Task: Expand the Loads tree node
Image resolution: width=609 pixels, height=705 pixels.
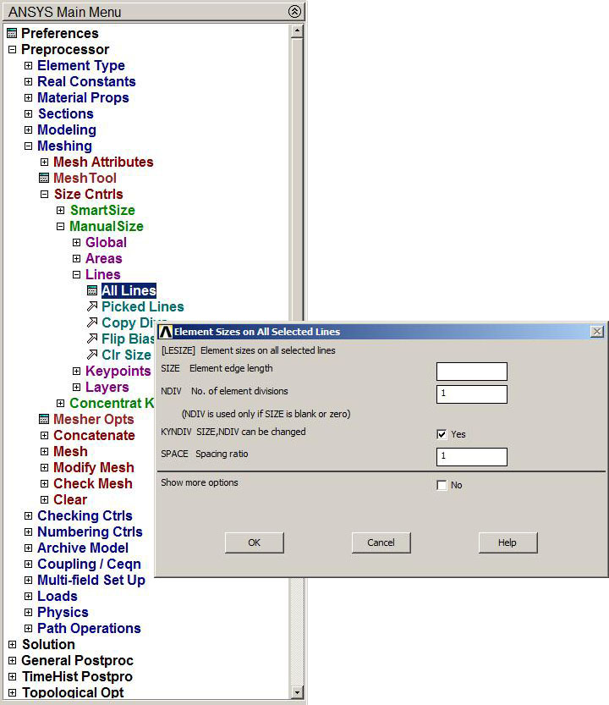Action: coord(28,597)
